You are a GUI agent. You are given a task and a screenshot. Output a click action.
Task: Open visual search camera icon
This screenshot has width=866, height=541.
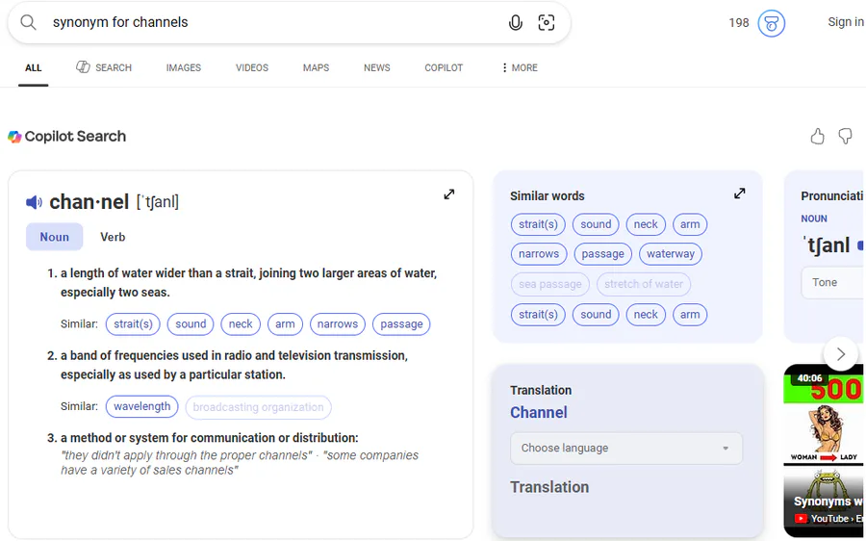[x=547, y=22]
